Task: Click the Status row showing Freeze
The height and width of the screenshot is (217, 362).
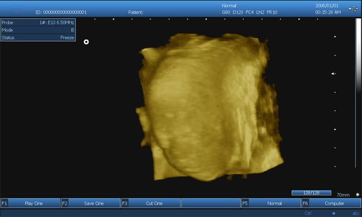Action: 38,37
